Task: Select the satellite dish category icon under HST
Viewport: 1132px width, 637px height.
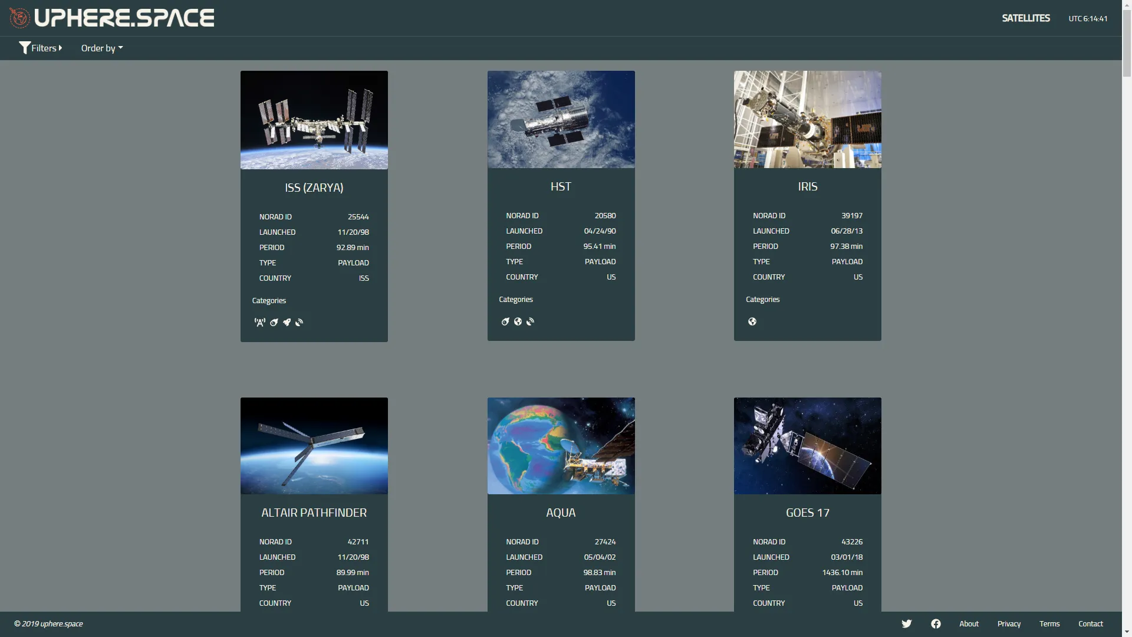Action: (x=530, y=321)
